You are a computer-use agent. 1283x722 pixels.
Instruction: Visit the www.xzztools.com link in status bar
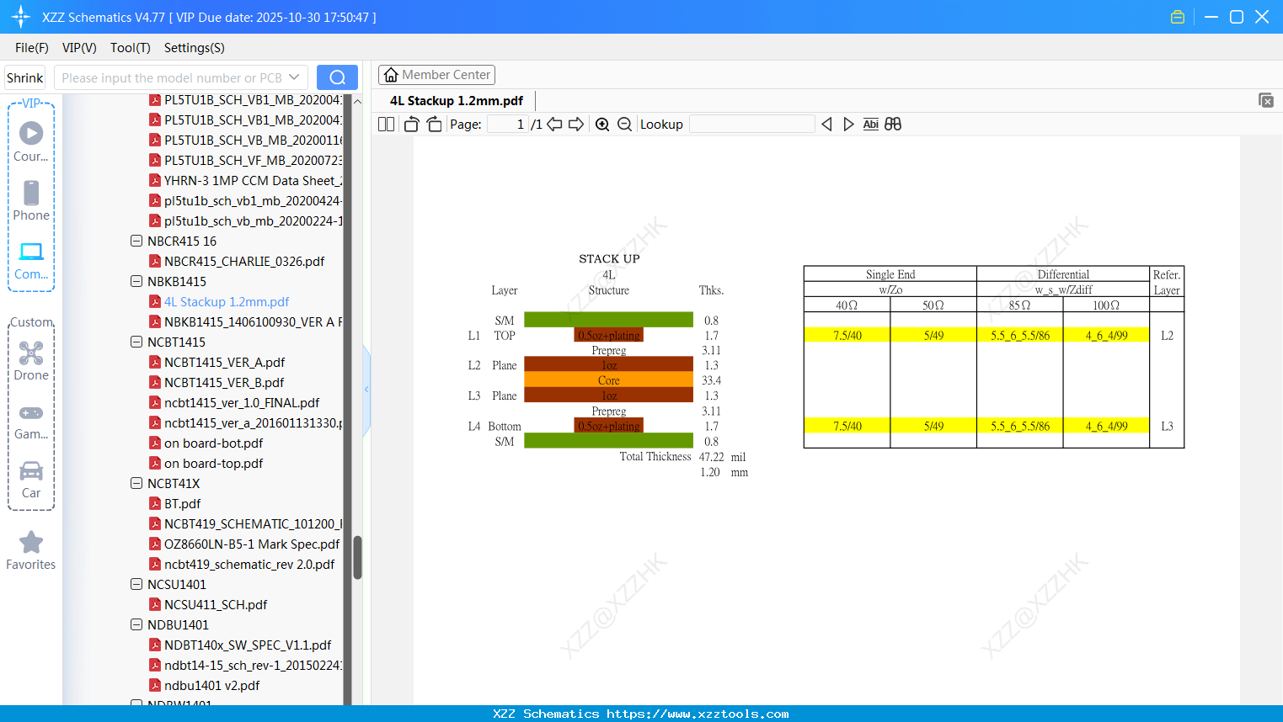click(698, 714)
